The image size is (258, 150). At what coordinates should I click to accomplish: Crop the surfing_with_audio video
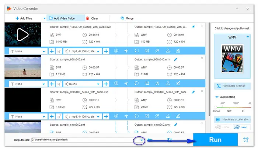tap(147, 50)
